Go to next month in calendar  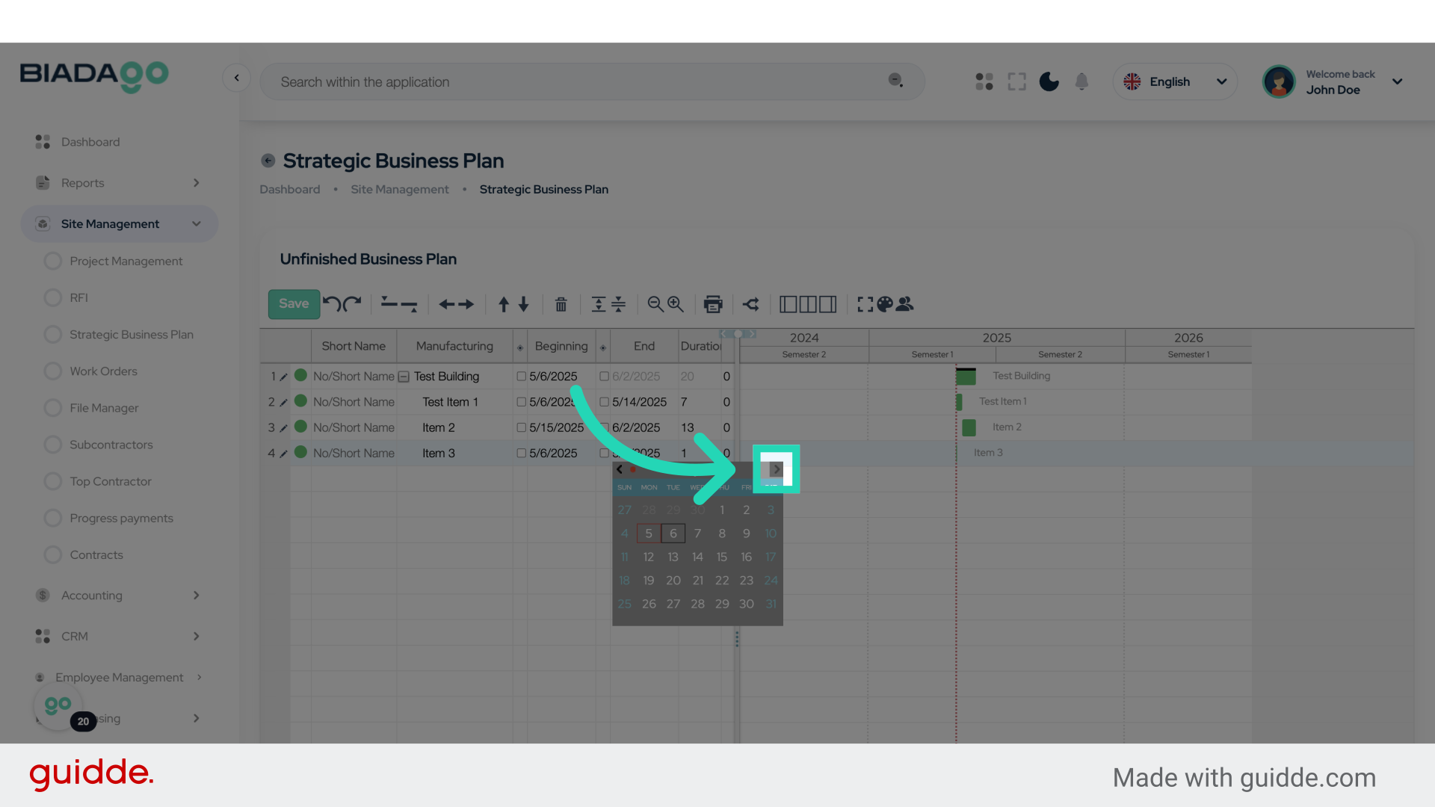point(776,469)
